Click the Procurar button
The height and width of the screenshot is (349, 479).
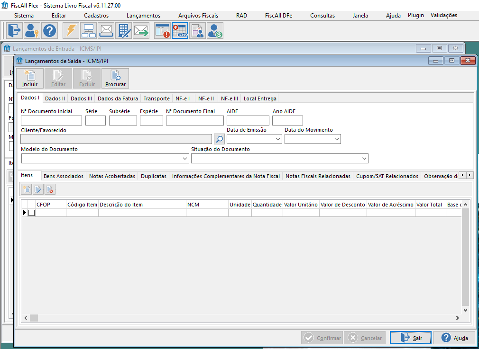(x=115, y=78)
